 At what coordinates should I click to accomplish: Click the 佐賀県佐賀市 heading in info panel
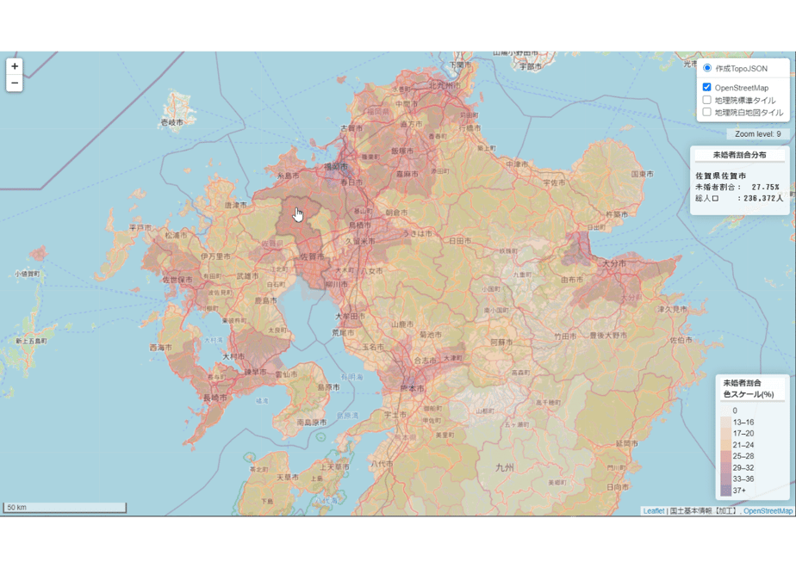tap(720, 176)
